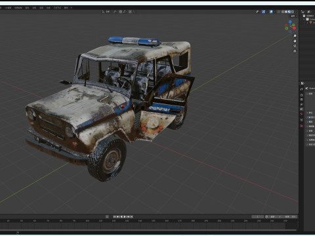Screen dimensions: 315x236
Task: Open the fourth top menu bar item
Action: pos(27,8)
